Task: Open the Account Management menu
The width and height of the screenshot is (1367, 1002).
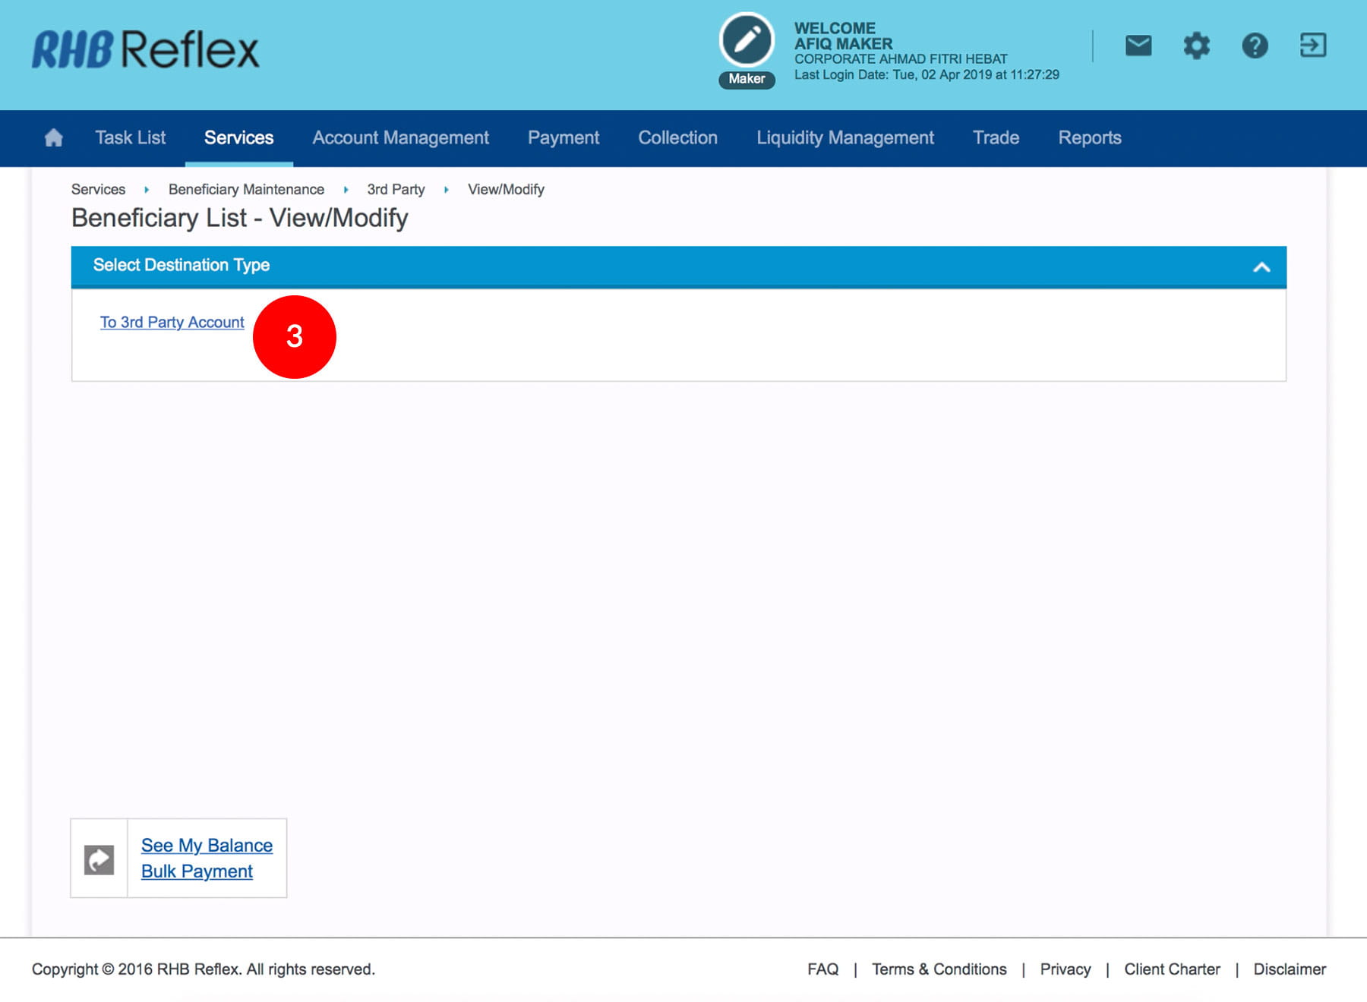Action: point(400,137)
